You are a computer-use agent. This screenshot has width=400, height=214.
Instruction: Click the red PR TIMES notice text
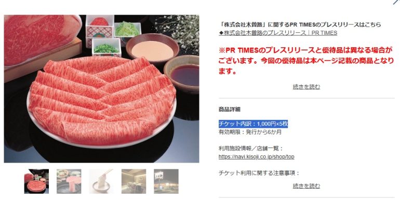click(306, 61)
